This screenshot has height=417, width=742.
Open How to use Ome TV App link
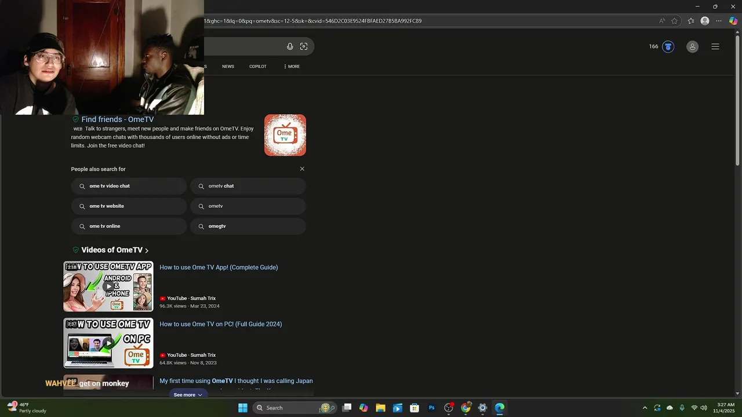pos(219,268)
